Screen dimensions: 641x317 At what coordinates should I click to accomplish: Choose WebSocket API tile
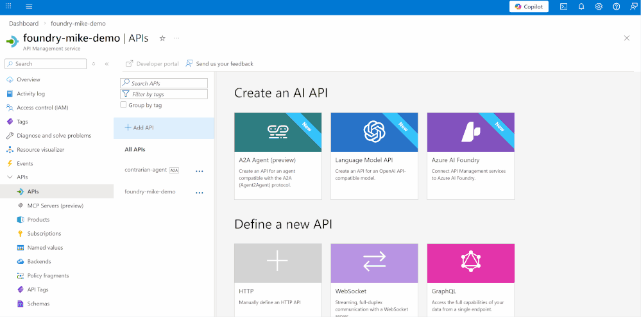[x=375, y=280]
